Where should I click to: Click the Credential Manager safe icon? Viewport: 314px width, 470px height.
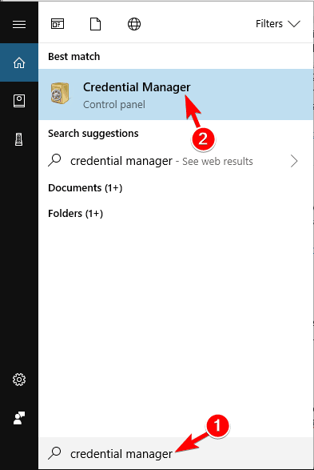pyautogui.click(x=59, y=93)
